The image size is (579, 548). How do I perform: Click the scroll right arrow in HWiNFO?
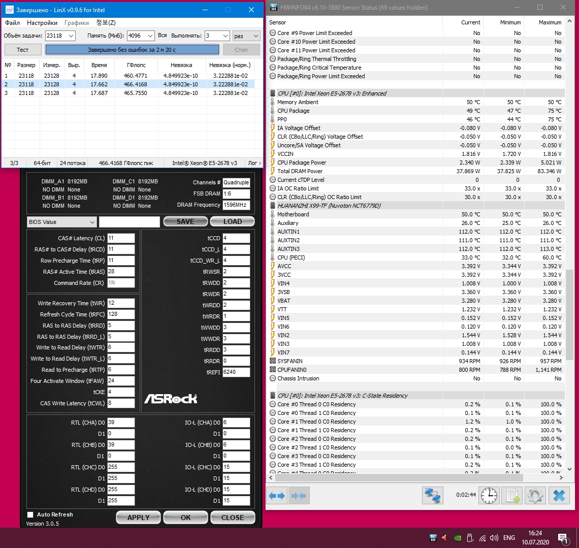[561, 477]
